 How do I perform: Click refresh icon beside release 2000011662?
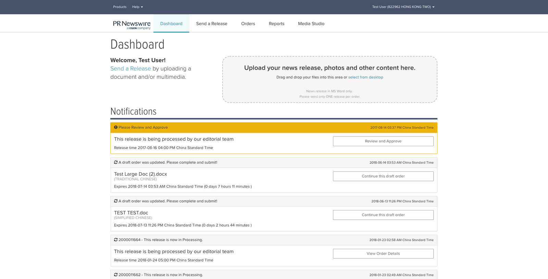click(x=116, y=275)
